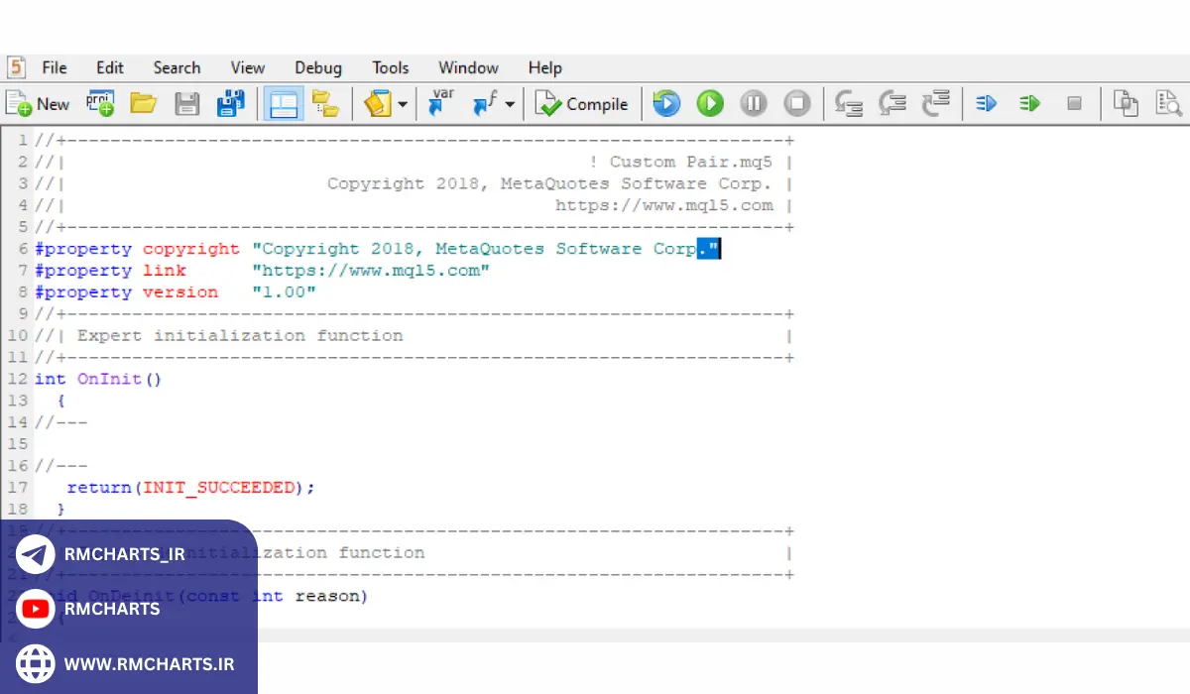Click the stop debugging icon
This screenshot has height=694, width=1190.
(797, 103)
